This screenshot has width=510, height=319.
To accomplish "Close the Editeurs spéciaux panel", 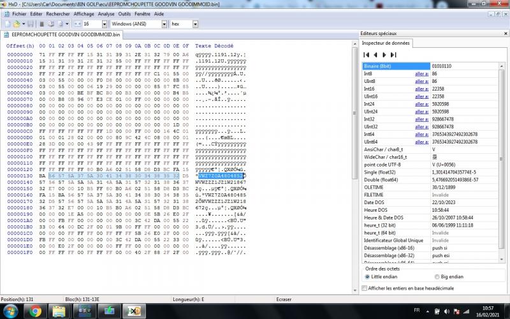I will coord(506,34).
